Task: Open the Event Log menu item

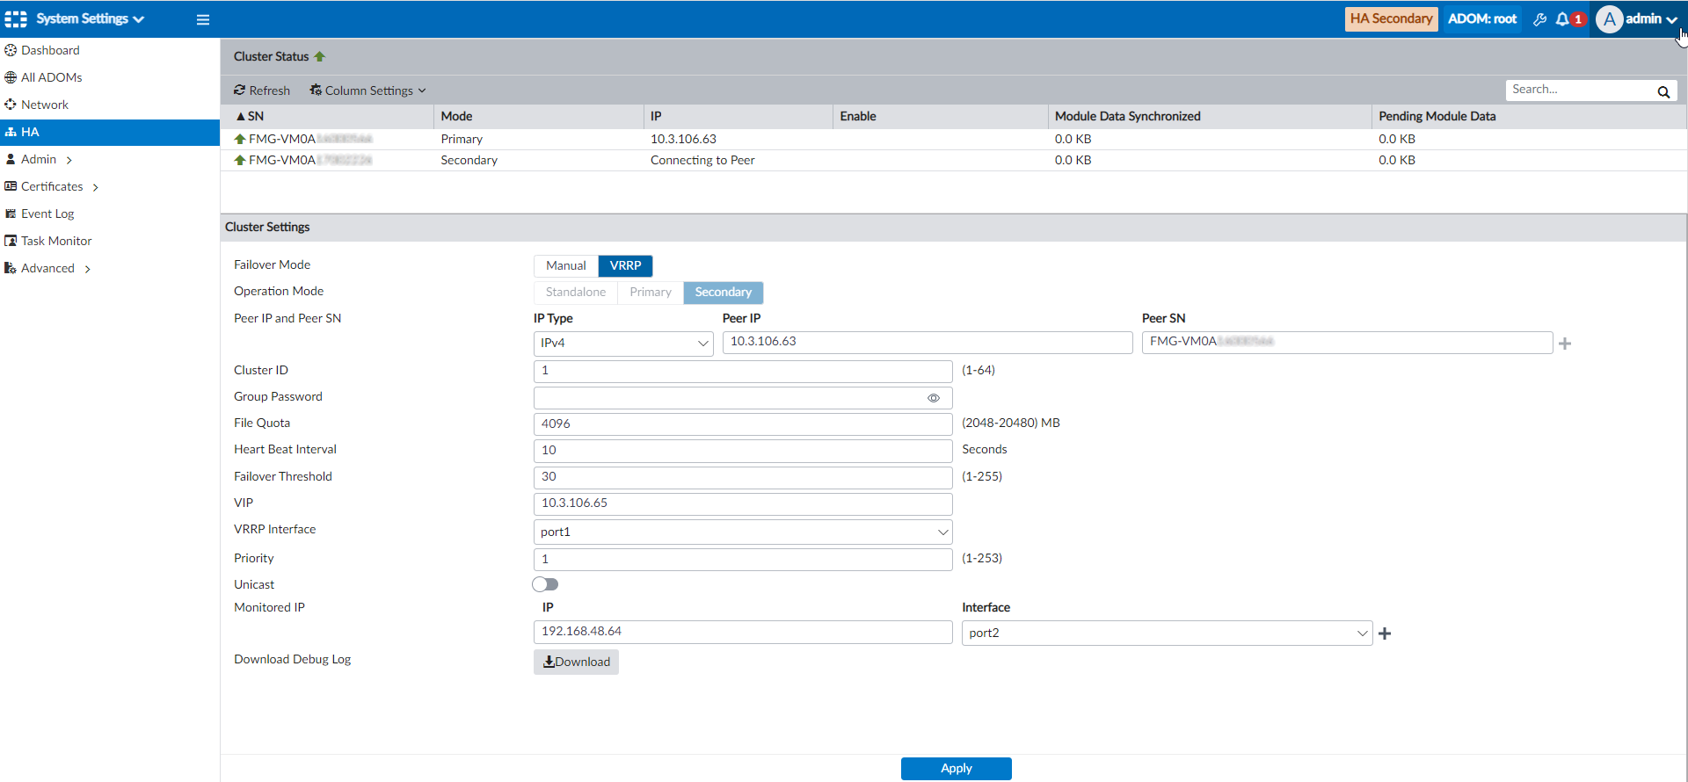Action: click(x=47, y=214)
